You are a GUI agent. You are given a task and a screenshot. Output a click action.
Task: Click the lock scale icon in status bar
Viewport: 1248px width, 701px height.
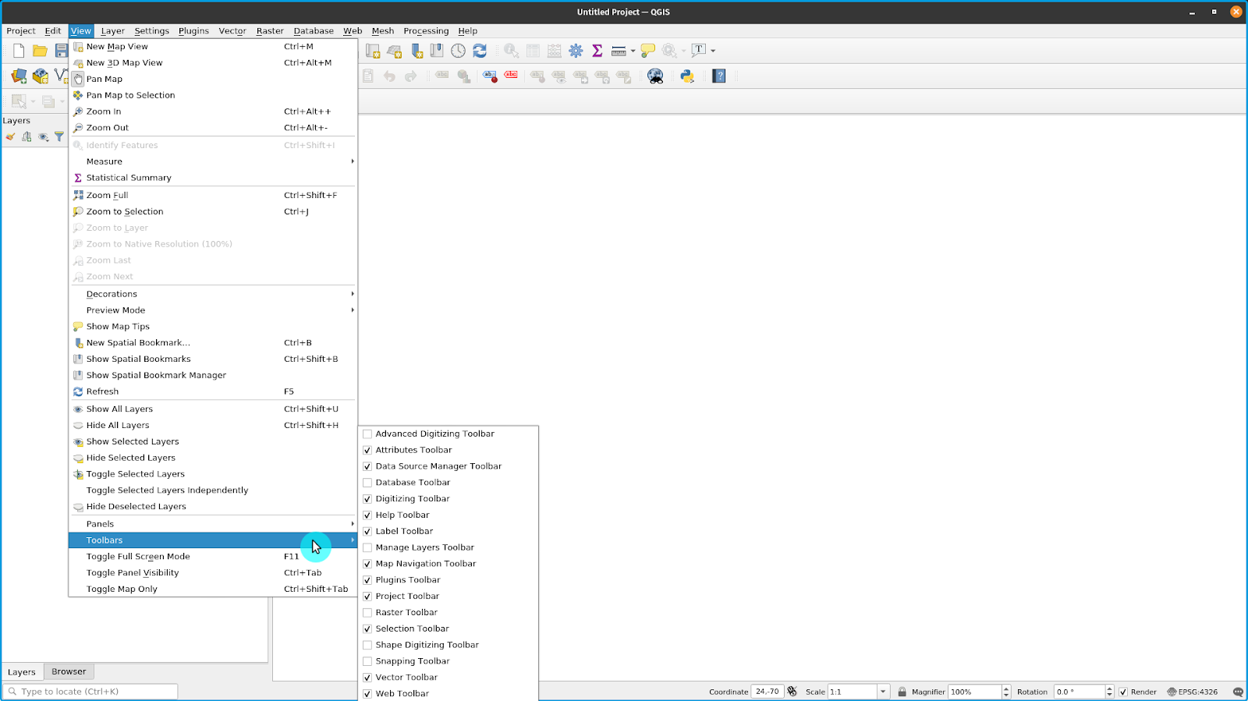pos(902,692)
